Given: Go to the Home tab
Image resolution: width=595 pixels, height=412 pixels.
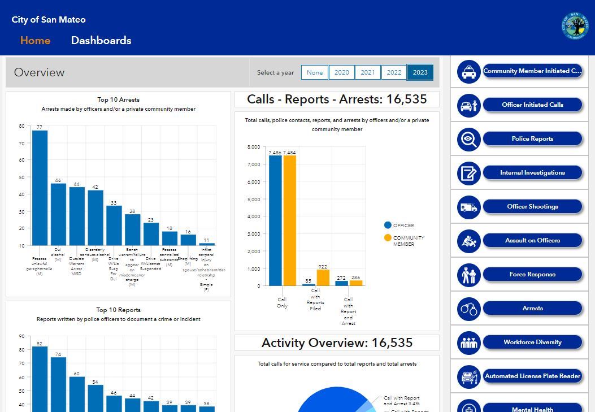Looking at the screenshot, I should point(35,40).
